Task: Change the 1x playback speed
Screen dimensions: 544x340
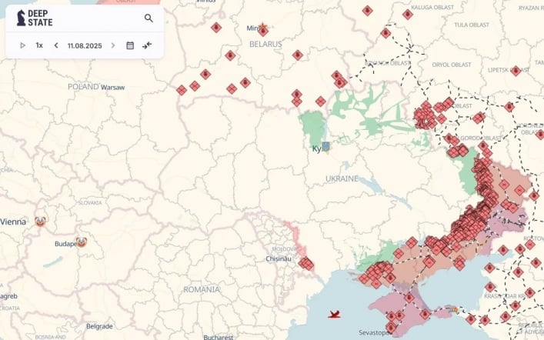Action: click(39, 45)
